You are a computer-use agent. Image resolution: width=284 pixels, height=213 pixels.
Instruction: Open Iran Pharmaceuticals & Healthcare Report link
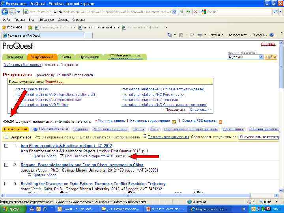tap(66, 146)
